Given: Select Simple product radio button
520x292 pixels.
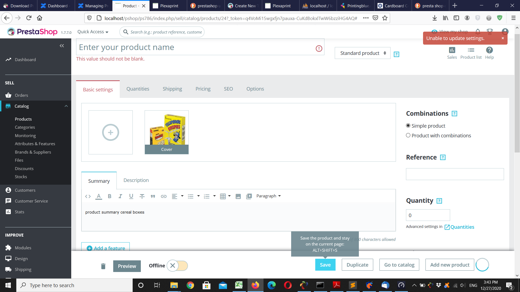Looking at the screenshot, I should point(408,126).
